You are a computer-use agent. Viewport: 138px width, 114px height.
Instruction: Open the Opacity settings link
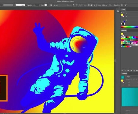29,5
